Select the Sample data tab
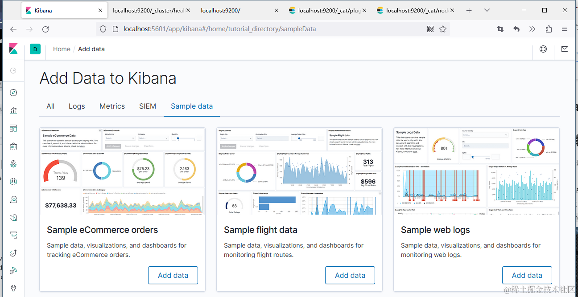This screenshot has width=578, height=297. [x=192, y=106]
